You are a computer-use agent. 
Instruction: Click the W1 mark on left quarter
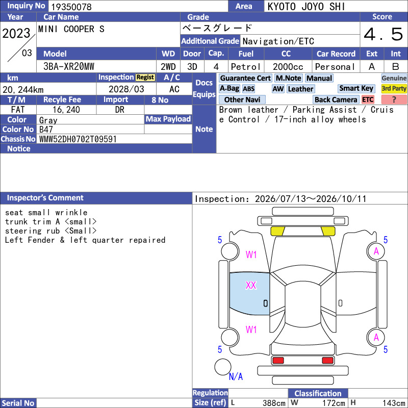pos(251,329)
